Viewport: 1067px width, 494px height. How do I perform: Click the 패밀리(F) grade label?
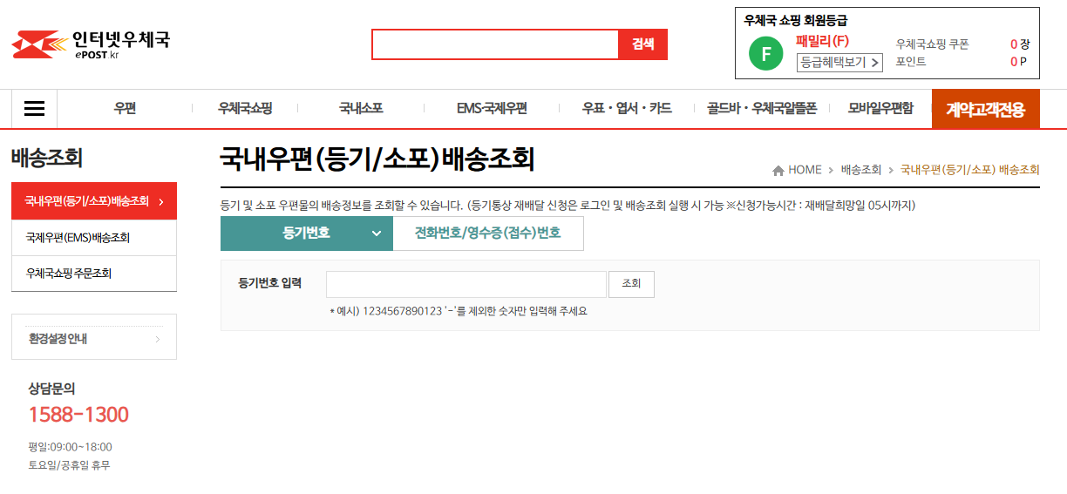click(x=822, y=41)
